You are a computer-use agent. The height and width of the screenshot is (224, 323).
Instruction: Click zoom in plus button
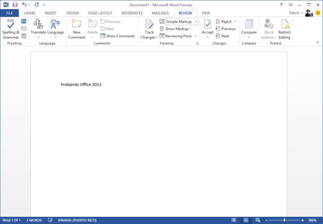click(x=302, y=220)
